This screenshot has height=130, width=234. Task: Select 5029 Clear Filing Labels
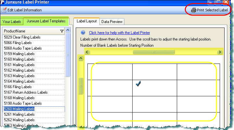point(33,37)
